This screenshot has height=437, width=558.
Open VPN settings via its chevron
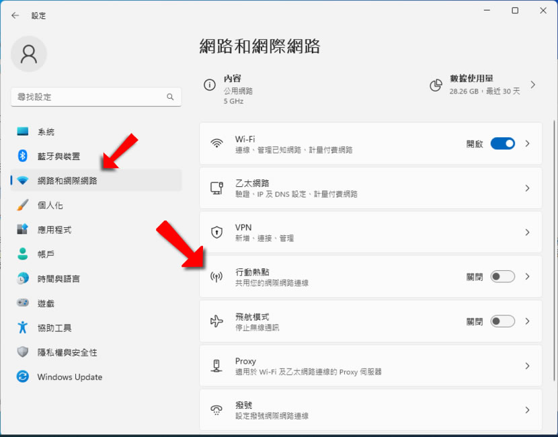click(x=527, y=233)
